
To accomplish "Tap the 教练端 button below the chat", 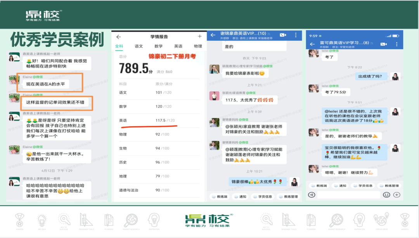I will point(221,197).
